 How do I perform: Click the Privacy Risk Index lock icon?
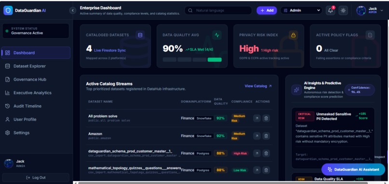(x=293, y=35)
